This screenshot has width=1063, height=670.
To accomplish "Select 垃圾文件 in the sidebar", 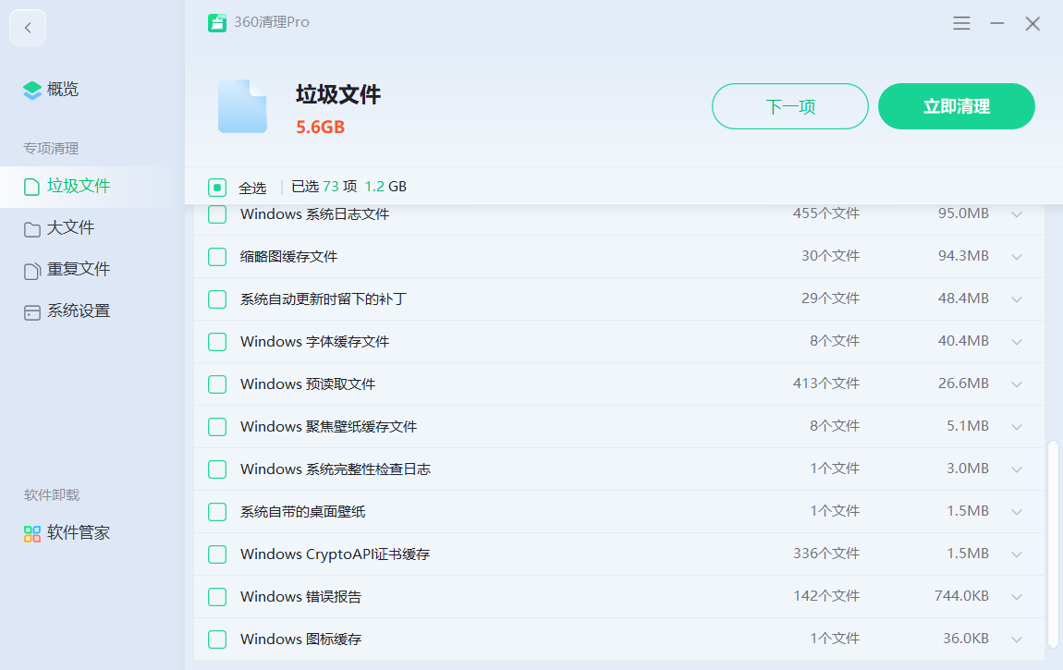I will [x=79, y=186].
